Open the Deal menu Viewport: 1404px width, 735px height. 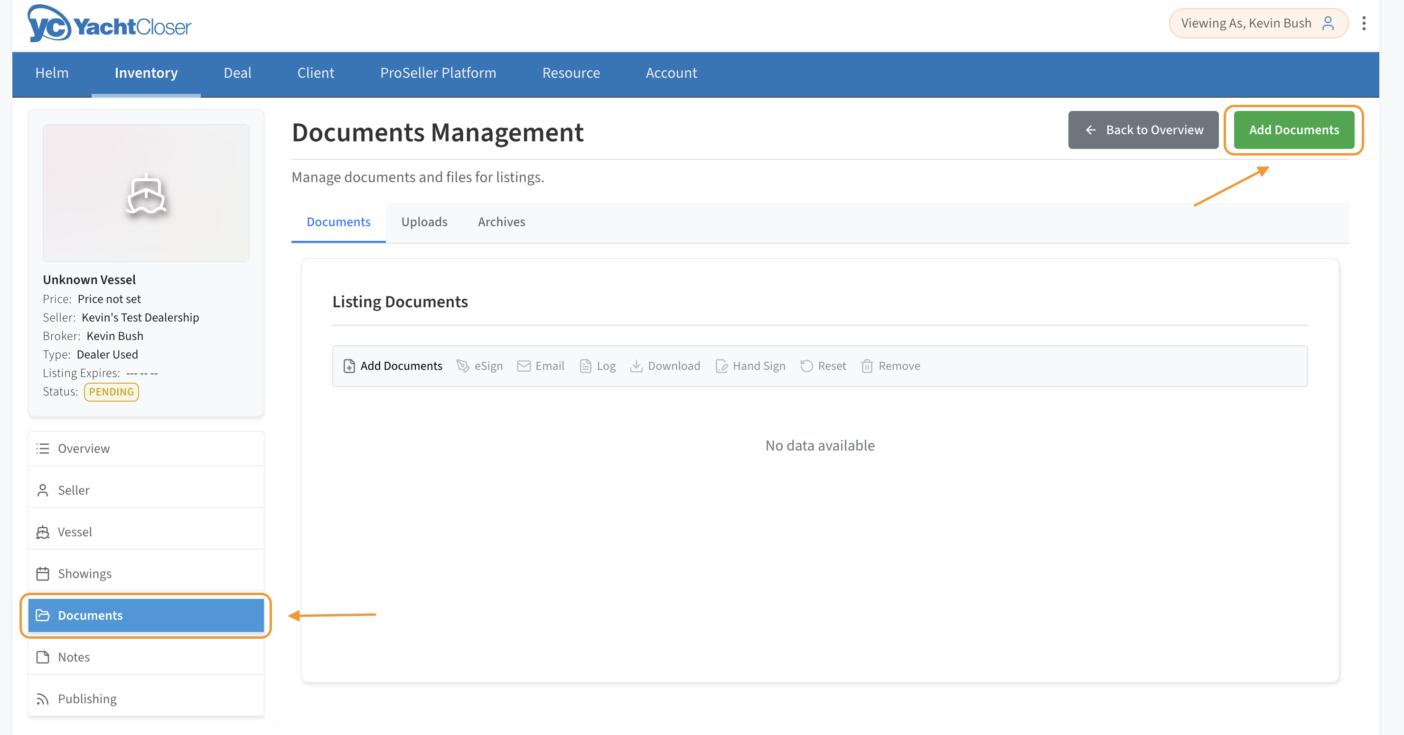pyautogui.click(x=237, y=73)
